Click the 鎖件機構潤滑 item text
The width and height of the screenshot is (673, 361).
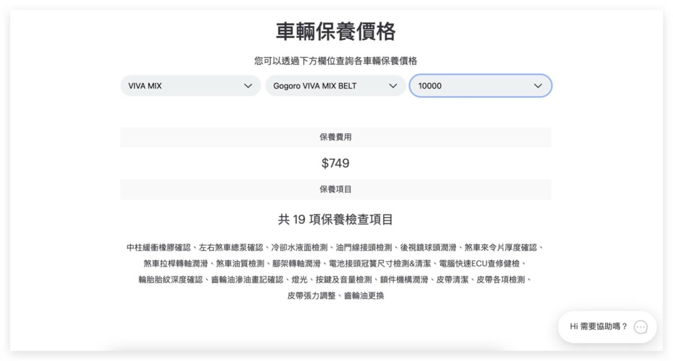(404, 280)
